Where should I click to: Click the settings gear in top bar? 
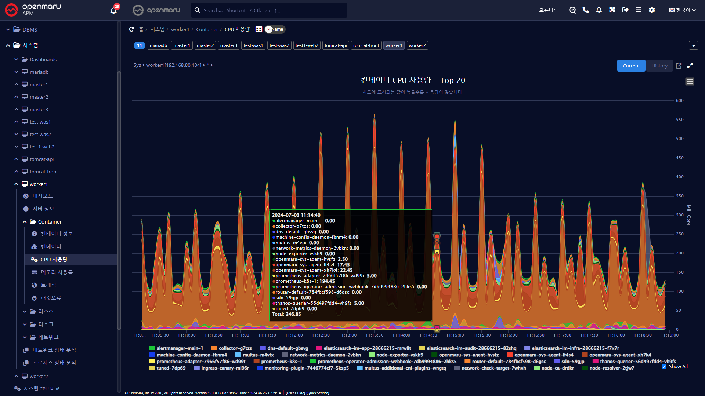pos(652,10)
